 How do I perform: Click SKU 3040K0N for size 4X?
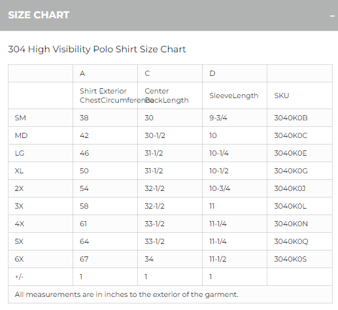291,224
